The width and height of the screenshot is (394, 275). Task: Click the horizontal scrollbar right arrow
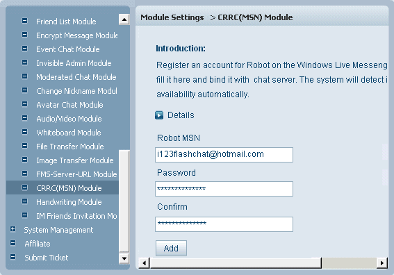(382, 263)
